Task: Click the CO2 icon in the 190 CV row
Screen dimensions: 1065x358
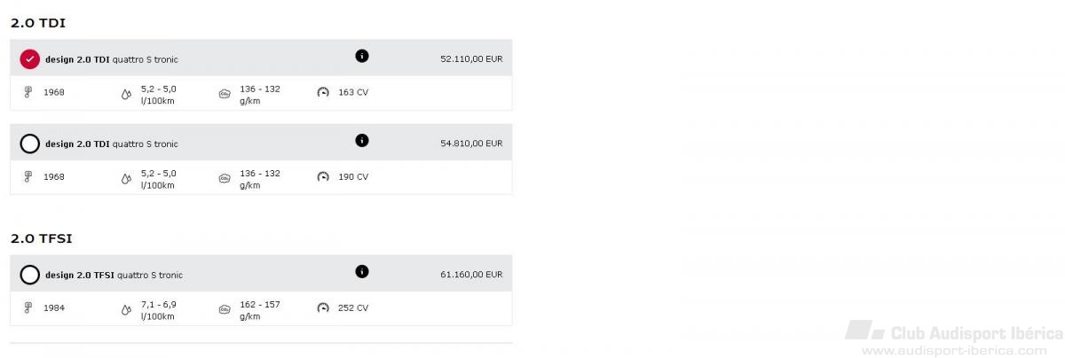Action: [225, 178]
